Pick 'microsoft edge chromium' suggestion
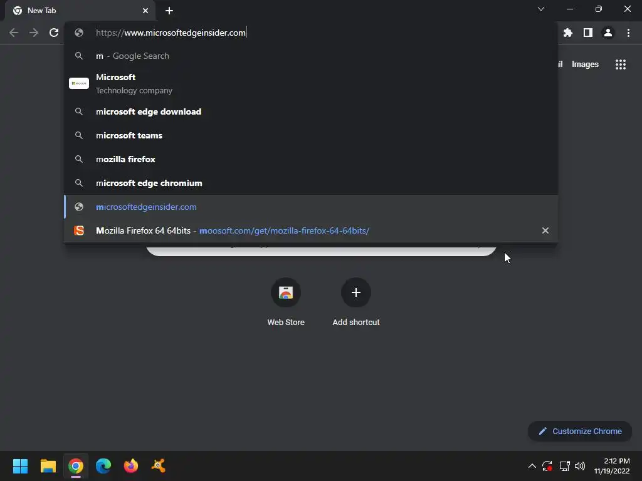Screen dimensions: 642x481 311,183
